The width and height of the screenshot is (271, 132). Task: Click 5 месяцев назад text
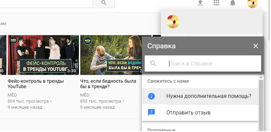(98, 107)
